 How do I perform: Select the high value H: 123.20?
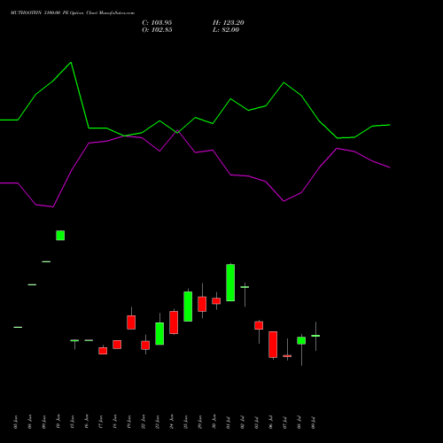click(229, 23)
